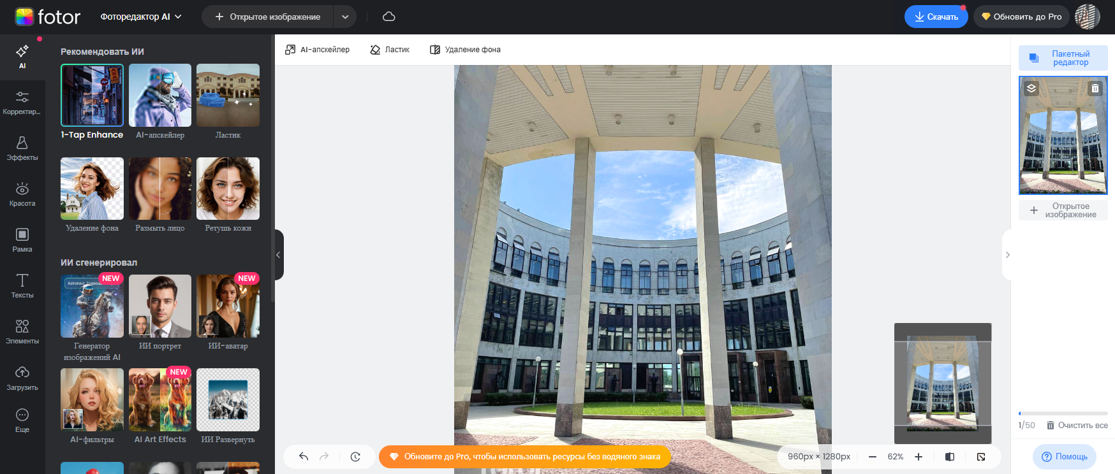Open the Рамка frame sidebar tab
Image resolution: width=1115 pixels, height=474 pixels.
click(x=22, y=240)
